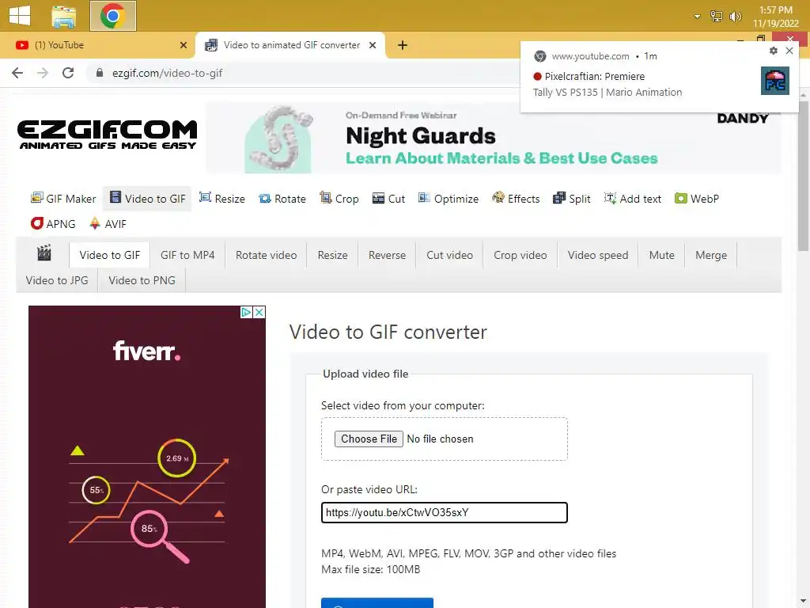Expand the system tray hidden icons arrow
This screenshot has height=608, width=810.
(697, 17)
